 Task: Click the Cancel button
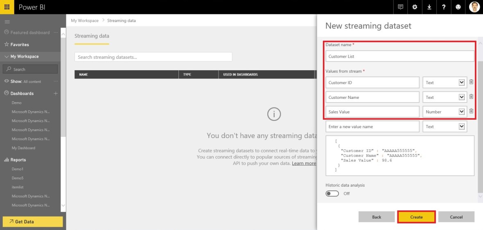pos(456,217)
